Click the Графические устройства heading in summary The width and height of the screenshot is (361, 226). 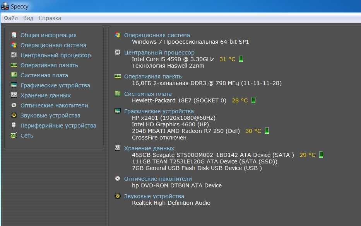click(x=159, y=111)
